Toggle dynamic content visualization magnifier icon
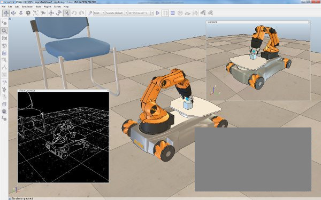 point(90,13)
